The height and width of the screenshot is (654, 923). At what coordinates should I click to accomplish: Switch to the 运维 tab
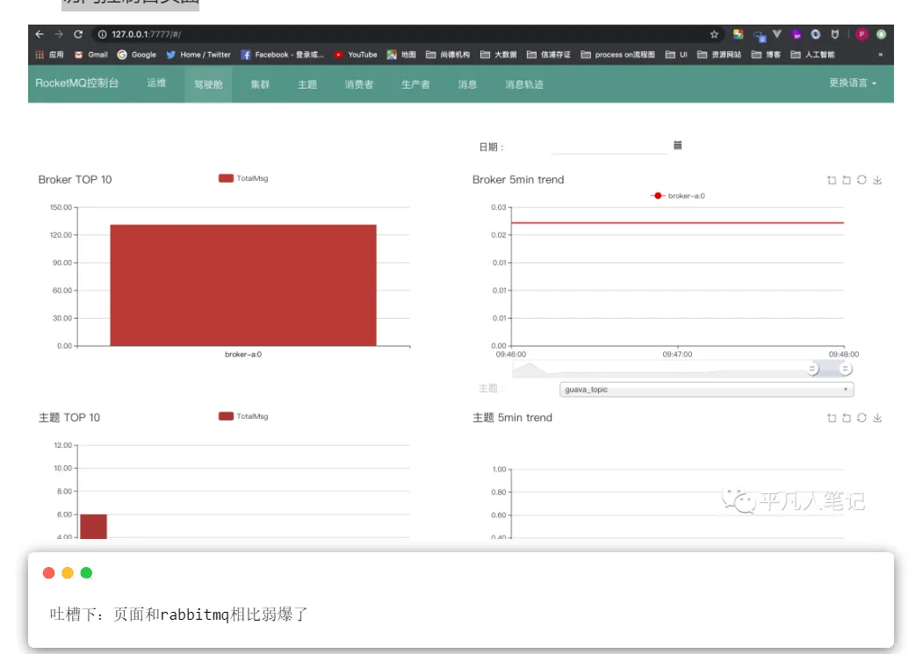pyautogui.click(x=156, y=83)
